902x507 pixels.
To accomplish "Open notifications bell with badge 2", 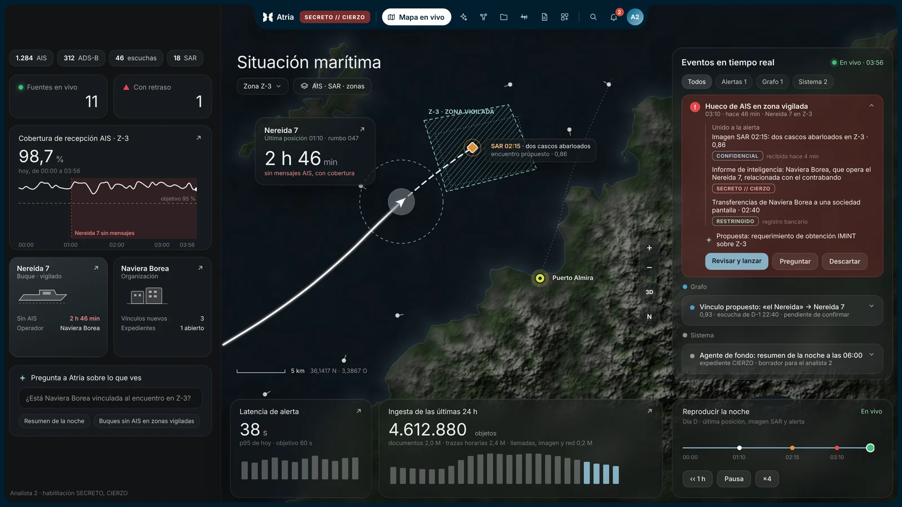I will point(614,17).
